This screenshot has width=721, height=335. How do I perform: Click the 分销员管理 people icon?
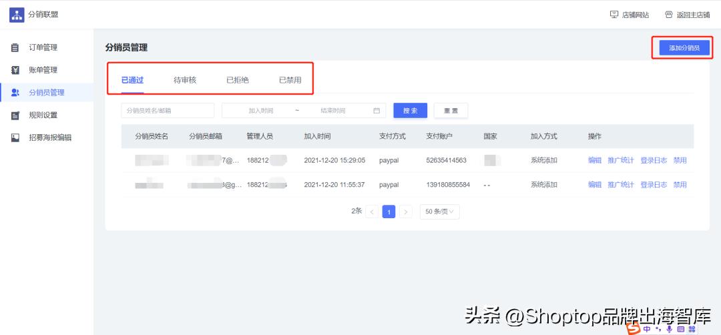(15, 92)
